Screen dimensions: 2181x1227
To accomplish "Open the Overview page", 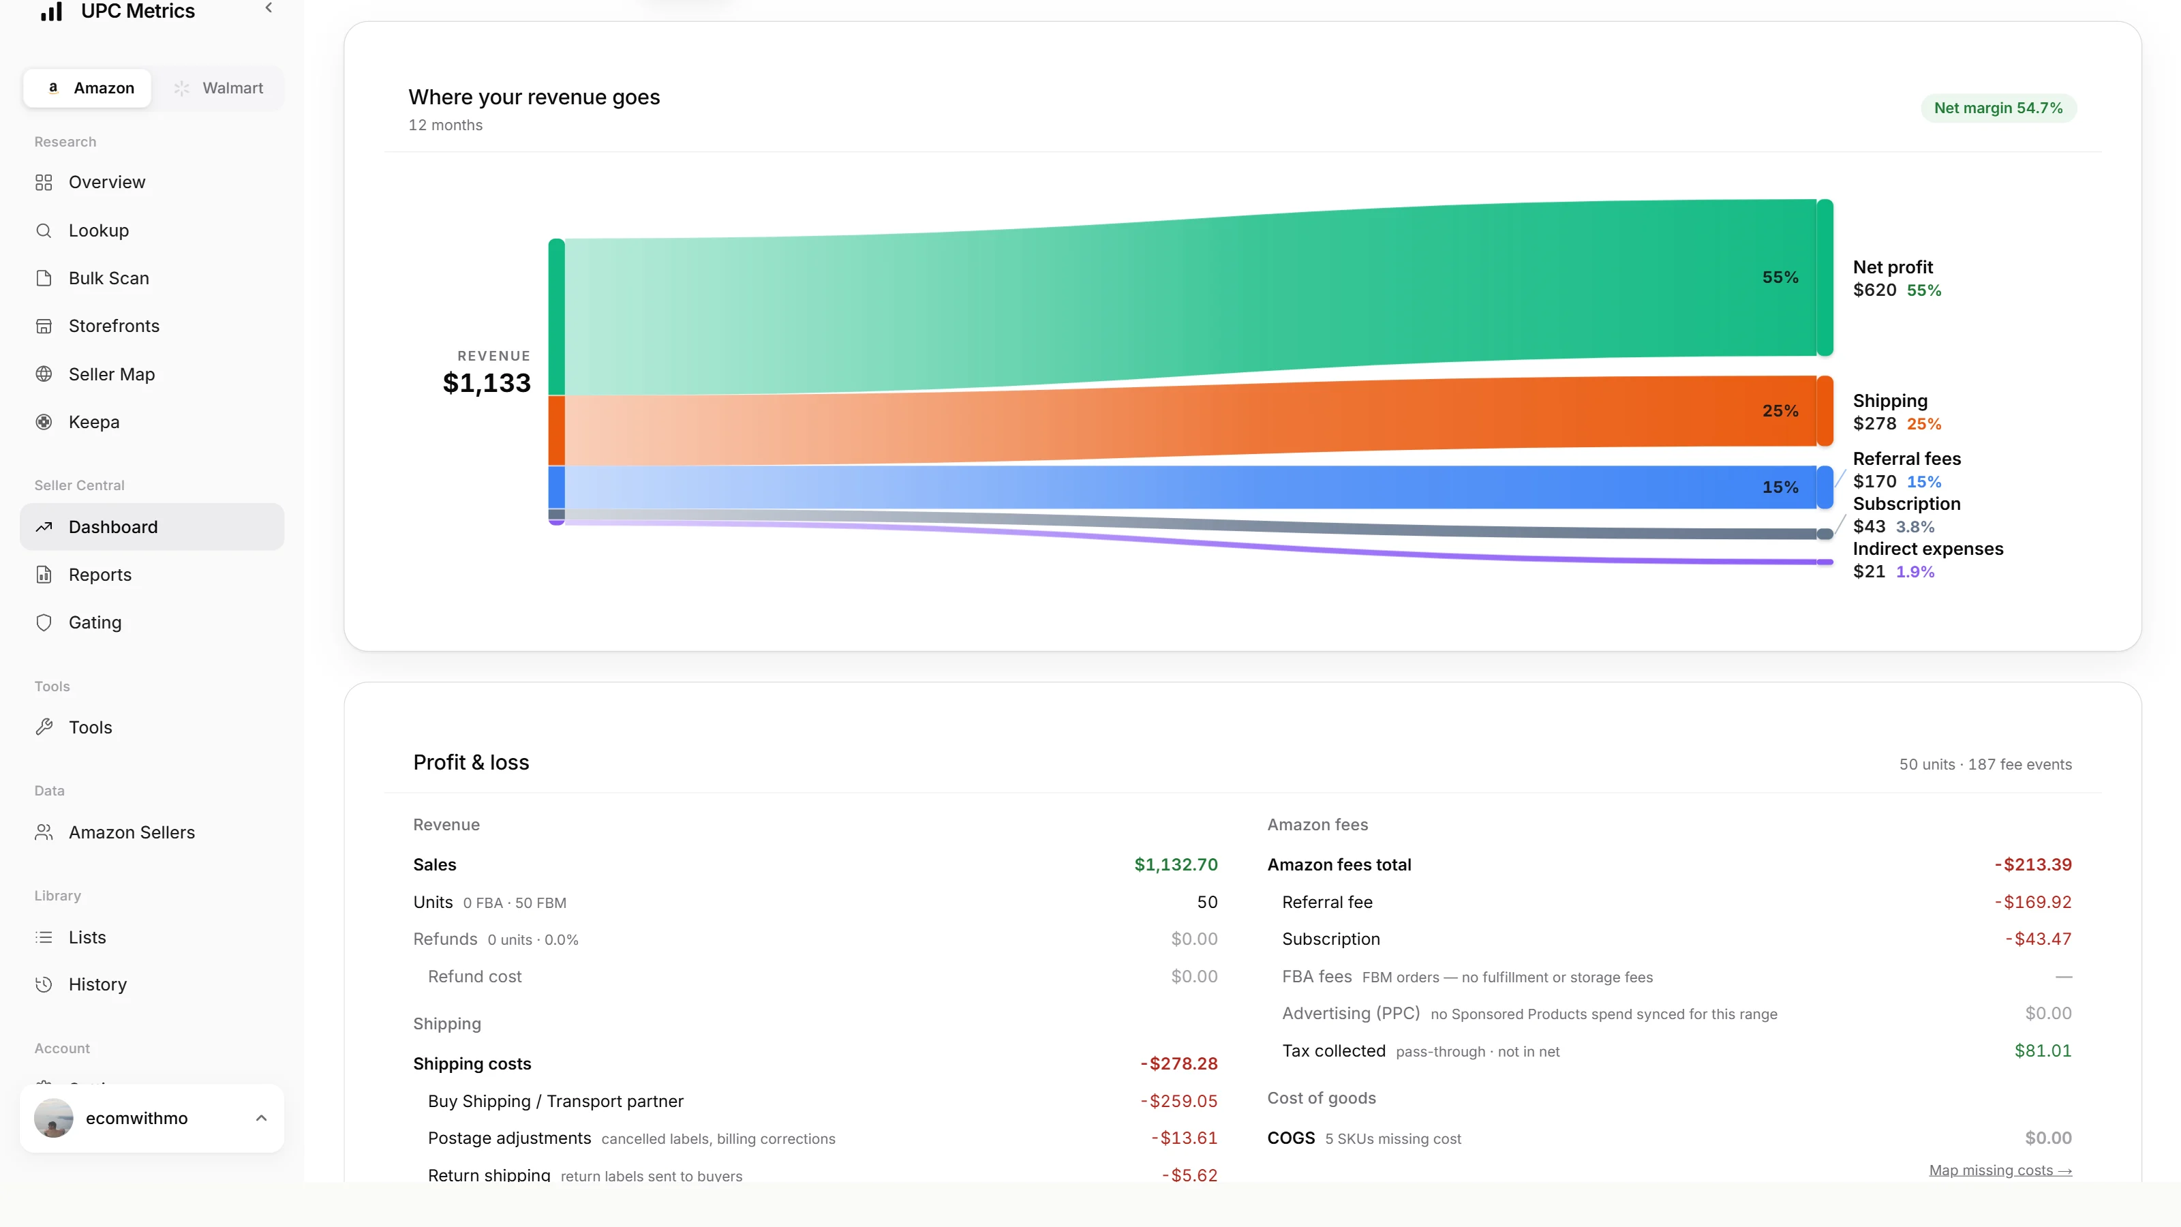I will pos(151,182).
